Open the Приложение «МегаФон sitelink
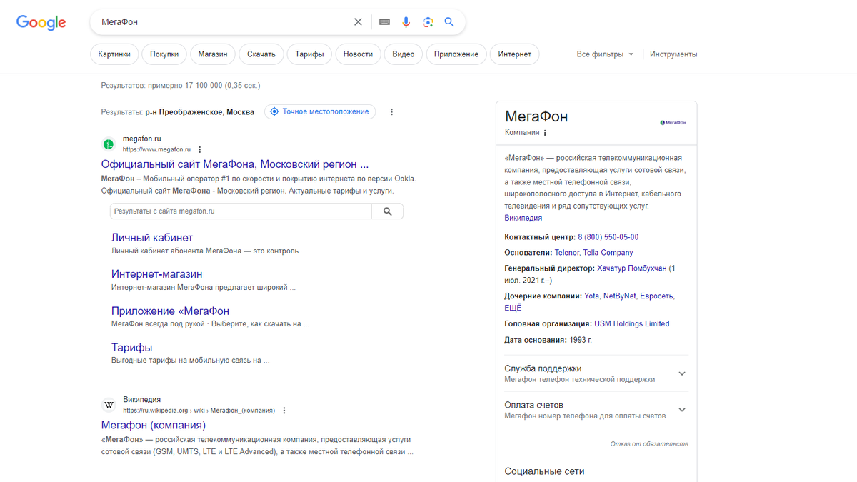This screenshot has height=482, width=857. [x=170, y=311]
